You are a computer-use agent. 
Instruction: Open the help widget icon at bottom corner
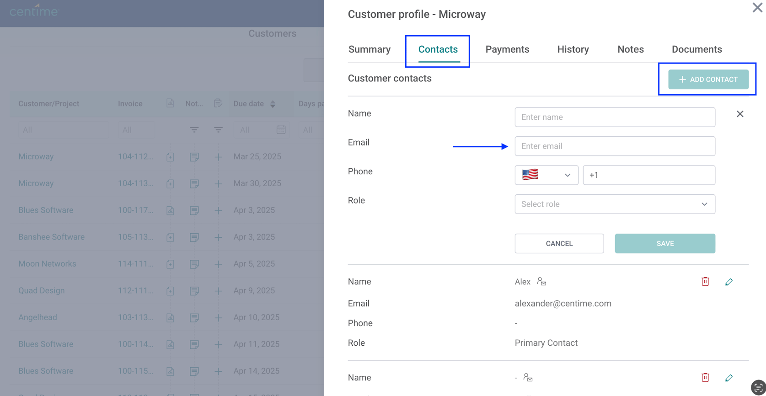pos(758,387)
